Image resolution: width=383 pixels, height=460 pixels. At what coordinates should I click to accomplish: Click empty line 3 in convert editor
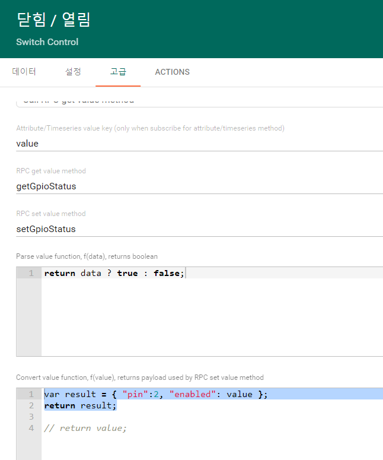coord(212,417)
